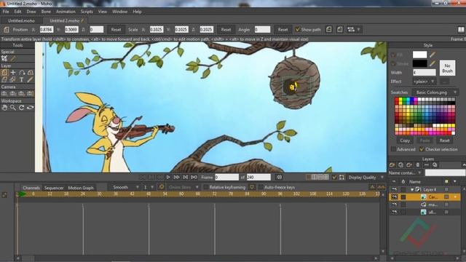Click the New Layer icon in Layers panel
Screen dimensions: 466x262
tap(392, 165)
